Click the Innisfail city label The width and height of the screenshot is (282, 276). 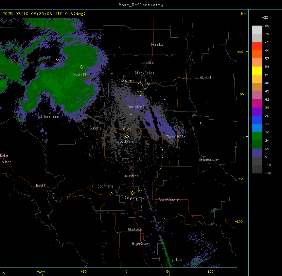tap(136, 107)
